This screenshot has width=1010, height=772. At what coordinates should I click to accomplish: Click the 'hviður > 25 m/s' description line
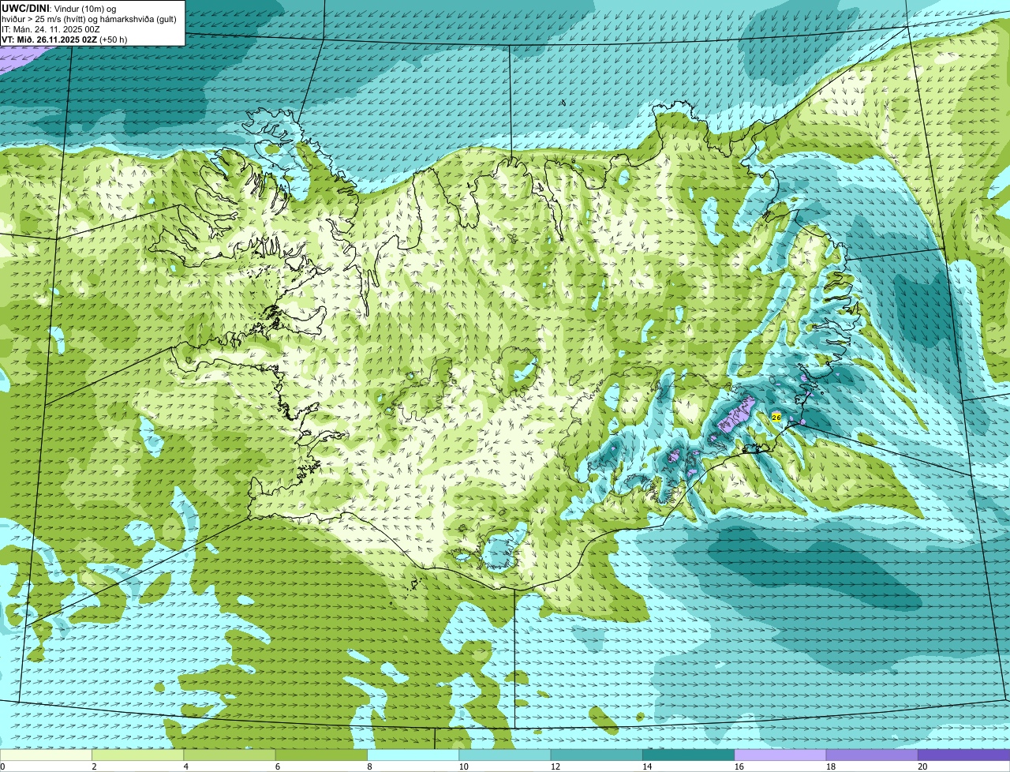coord(89,19)
